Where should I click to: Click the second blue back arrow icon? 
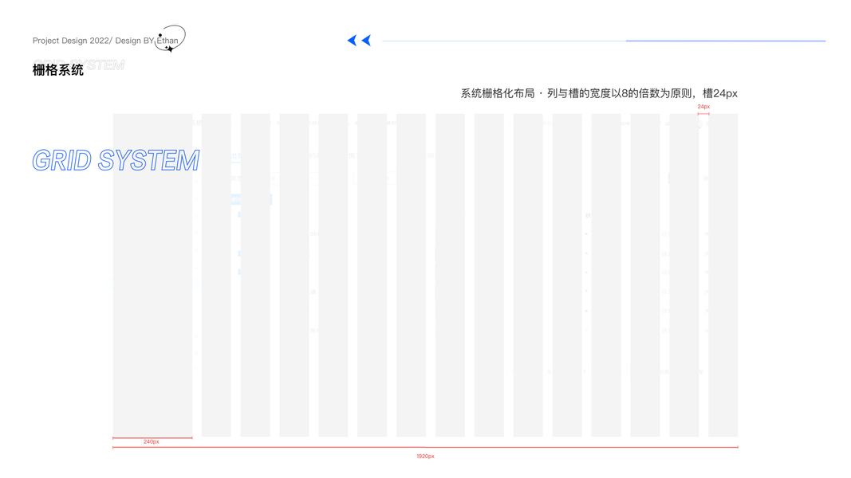click(x=366, y=41)
